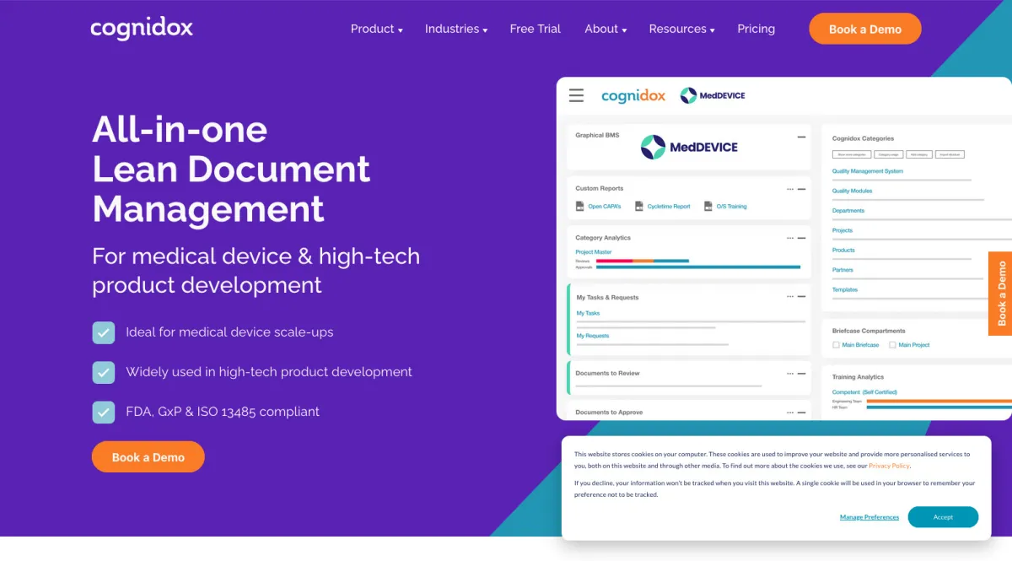Screen dimensions: 1012x561
Task: Click the checkmark icon beside medical device scale-ups
Action: pyautogui.click(x=103, y=332)
